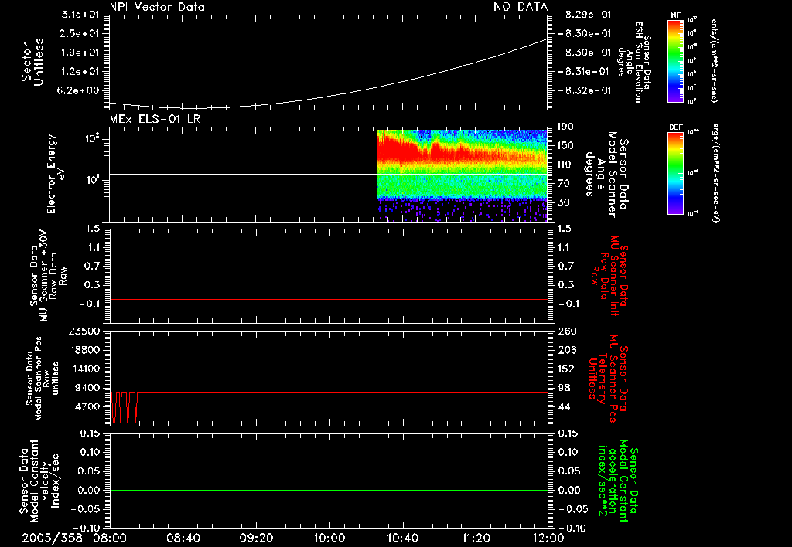Click the '152' telemetry axis value
The height and width of the screenshot is (547, 792).
click(x=567, y=369)
